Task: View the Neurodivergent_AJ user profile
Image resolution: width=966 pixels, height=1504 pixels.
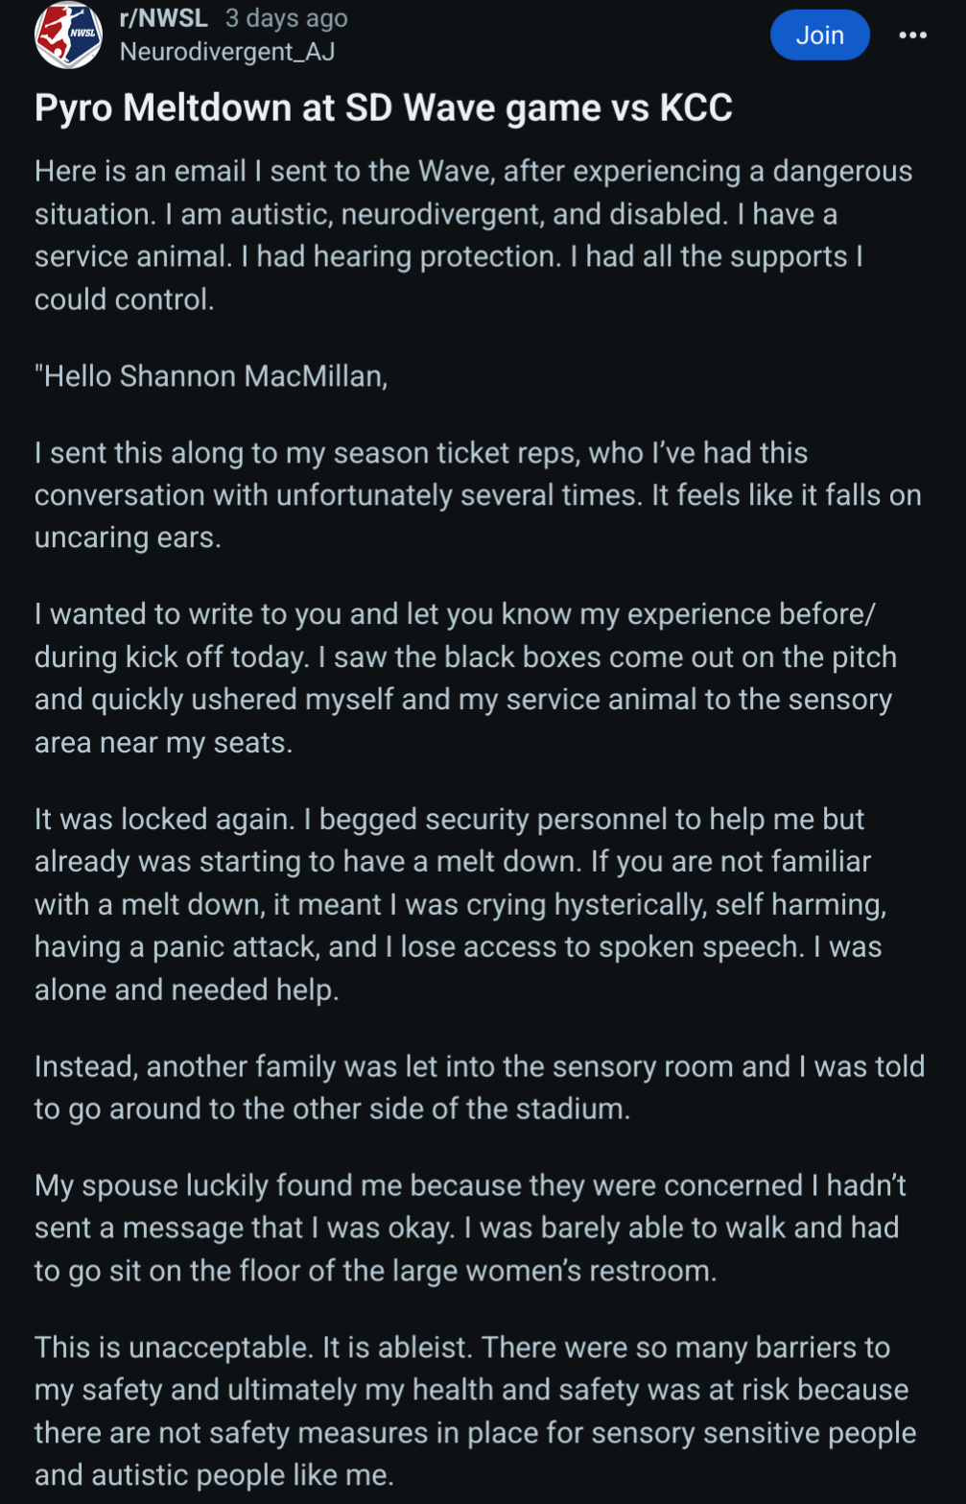Action: (x=227, y=52)
